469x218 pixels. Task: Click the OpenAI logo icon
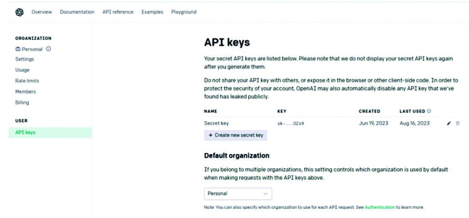click(x=19, y=12)
